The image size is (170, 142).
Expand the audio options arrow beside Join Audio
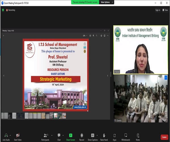click(10, 135)
